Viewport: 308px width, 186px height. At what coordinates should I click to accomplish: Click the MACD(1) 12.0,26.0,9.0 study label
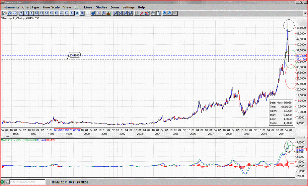28,140
